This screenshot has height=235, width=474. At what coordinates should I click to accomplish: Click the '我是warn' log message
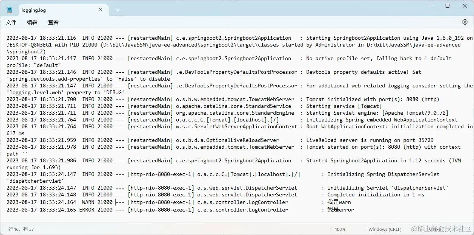tap(339, 202)
